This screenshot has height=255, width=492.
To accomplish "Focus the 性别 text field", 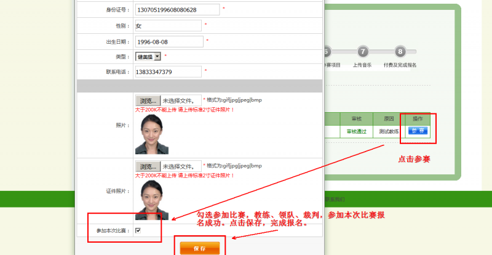I will (x=168, y=26).
